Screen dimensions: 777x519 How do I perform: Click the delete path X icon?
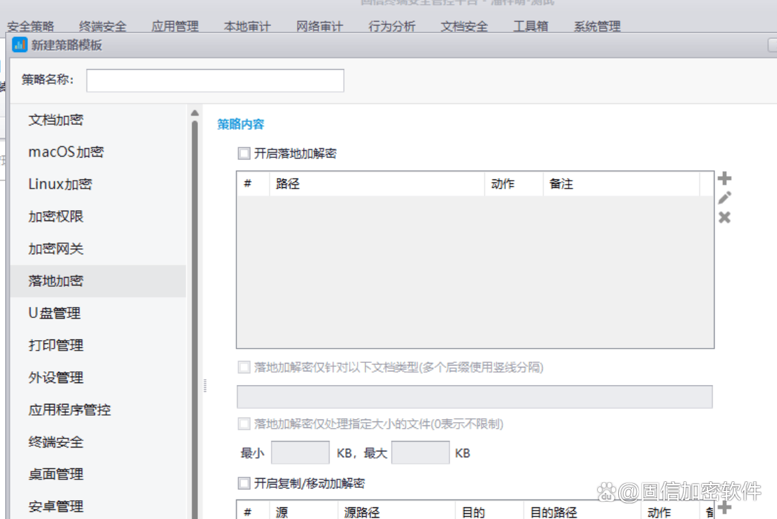[724, 217]
